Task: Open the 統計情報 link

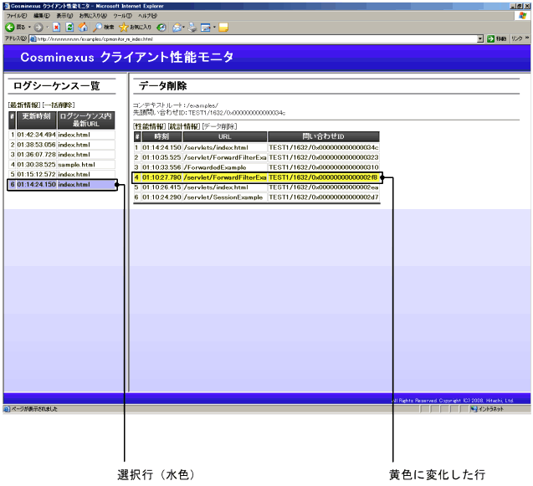Action: coord(183,126)
